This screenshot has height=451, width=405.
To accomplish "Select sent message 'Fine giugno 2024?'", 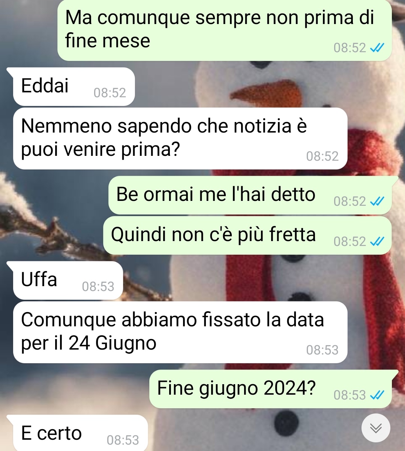I will tap(271, 389).
